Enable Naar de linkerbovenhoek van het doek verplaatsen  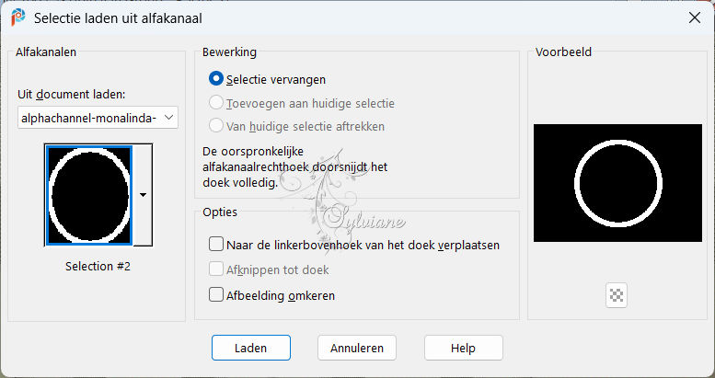pyautogui.click(x=215, y=244)
